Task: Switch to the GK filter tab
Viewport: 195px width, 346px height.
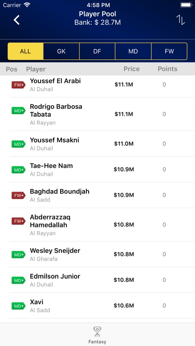Action: 61,51
